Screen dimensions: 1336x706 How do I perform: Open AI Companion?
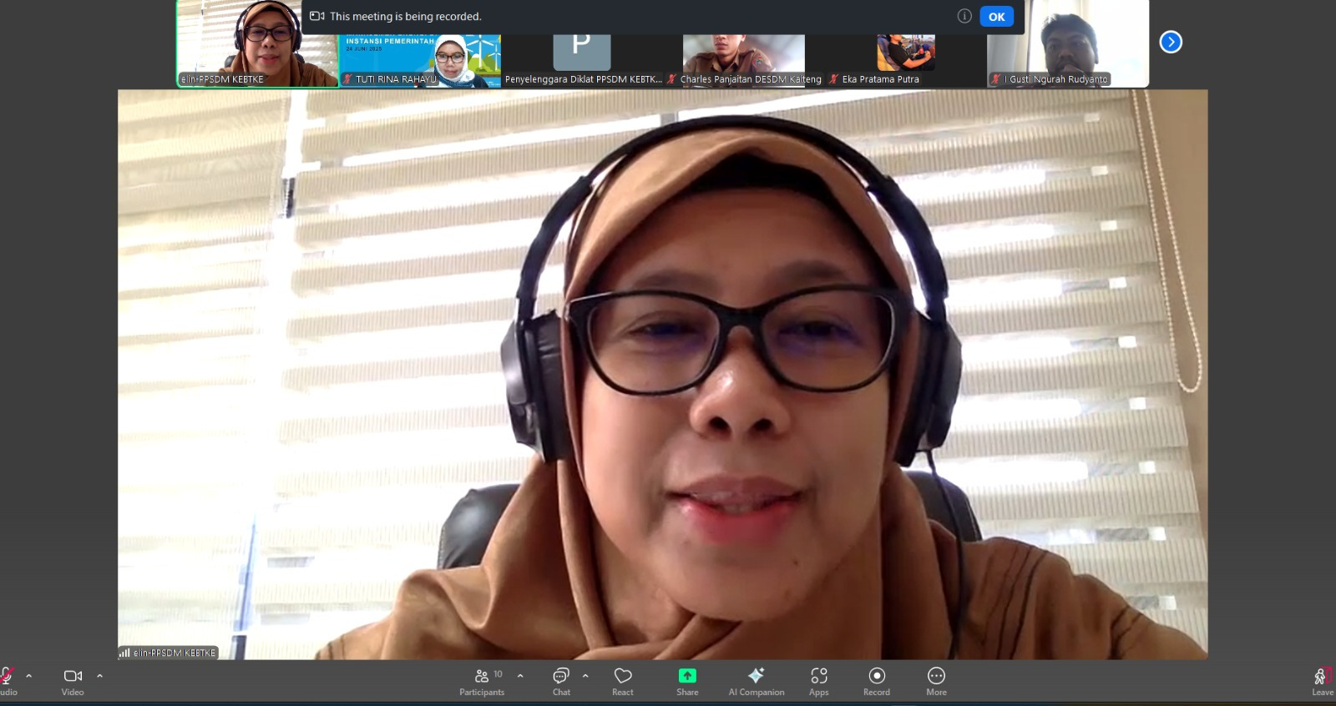click(x=756, y=681)
